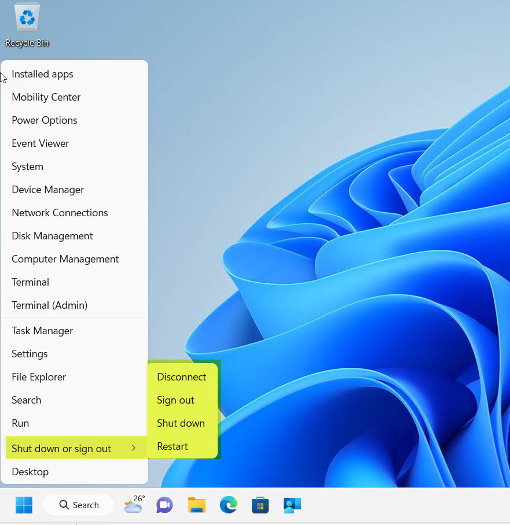Click the Search box on the taskbar

click(x=78, y=505)
